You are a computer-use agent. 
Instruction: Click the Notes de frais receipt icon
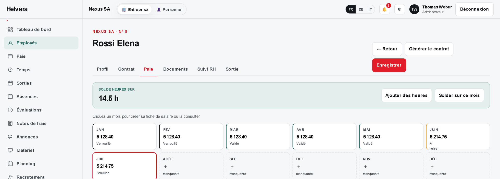coord(10,123)
